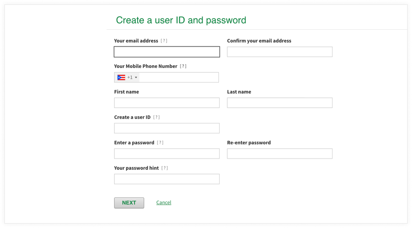Click into the mobile phone number box
Screen dimensions: 412x228
click(x=179, y=78)
